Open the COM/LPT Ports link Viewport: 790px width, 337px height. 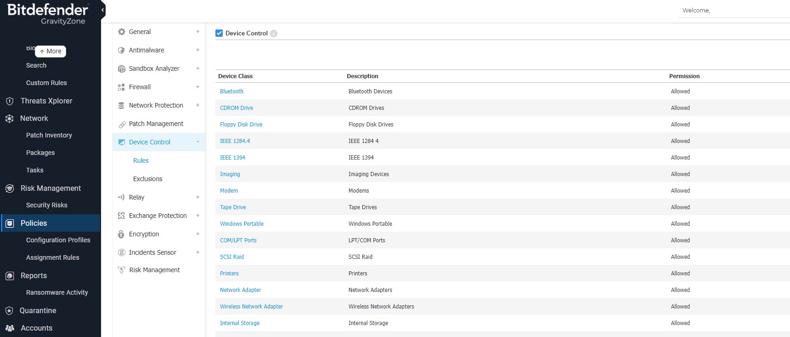[x=238, y=240]
